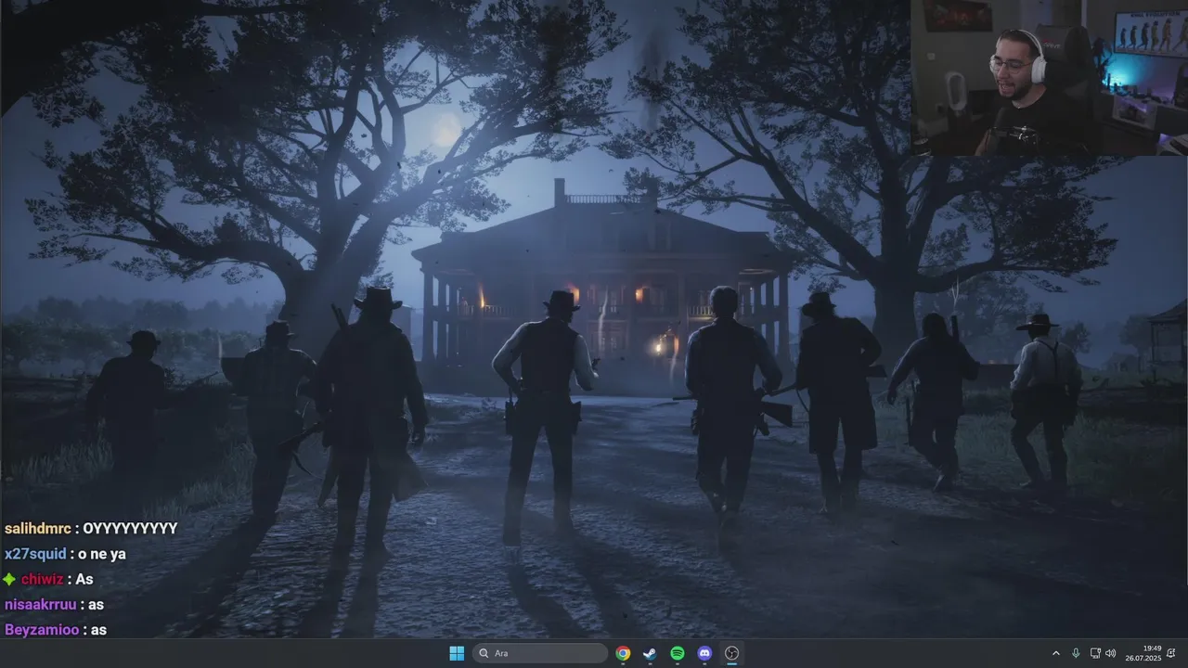Click the chat username salihdmrc
The height and width of the screenshot is (668, 1188).
pos(38,529)
